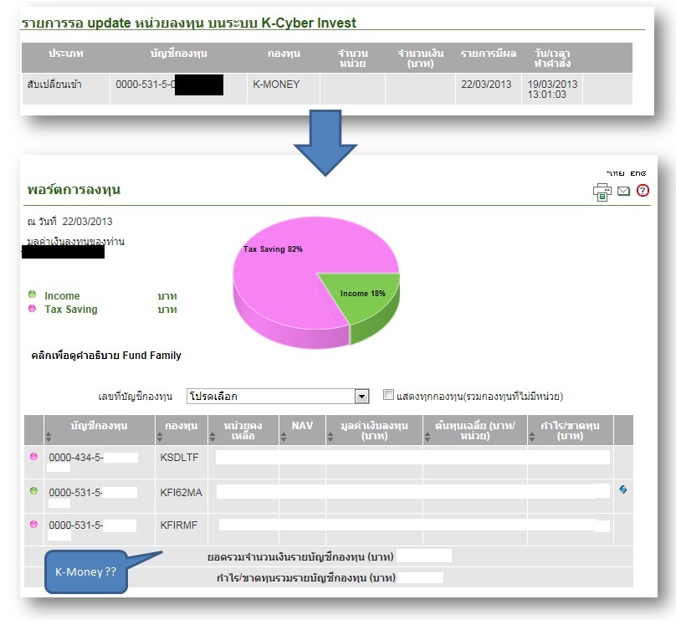Screen dimensions: 676x620
Task: Click order time 19/03/2013 13:01:03
Action: coord(552,90)
